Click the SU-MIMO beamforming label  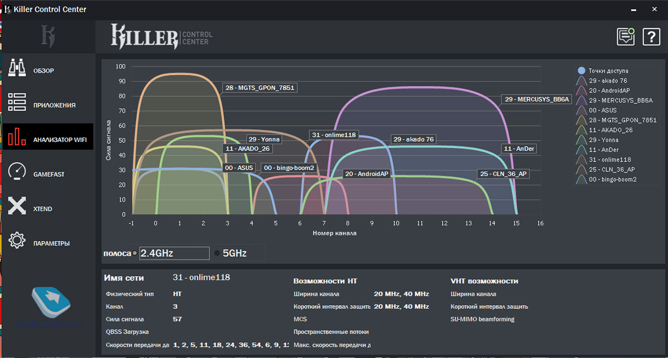482,319
